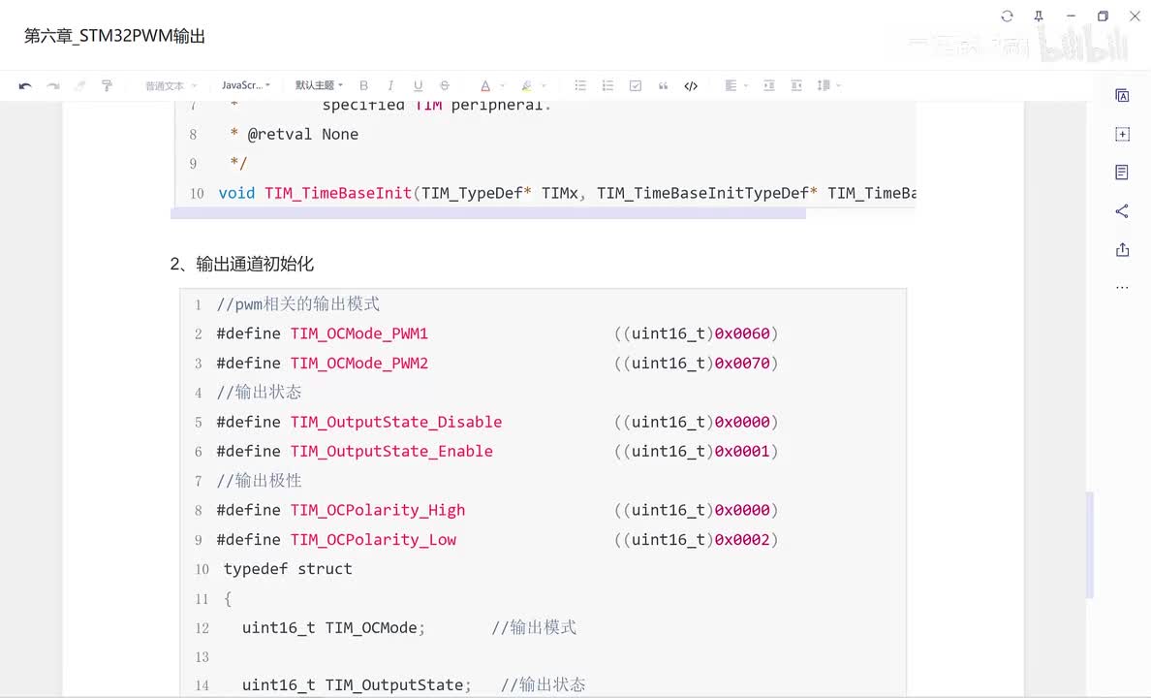The height and width of the screenshot is (698, 1151).
Task: Click the share icon in right sidebar
Action: coord(1122,211)
